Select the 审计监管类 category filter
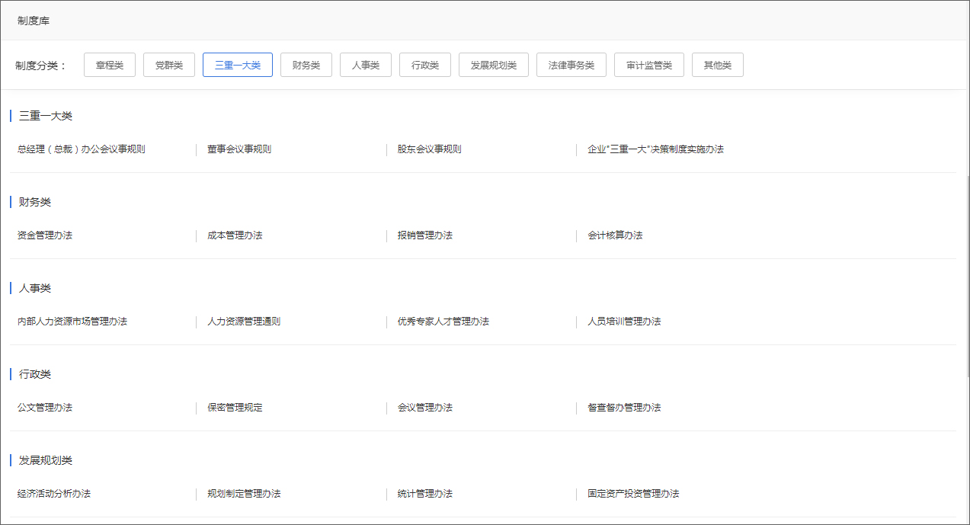The image size is (970, 525). 648,65
